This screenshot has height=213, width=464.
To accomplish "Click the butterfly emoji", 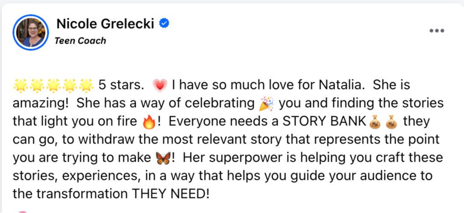I will (x=162, y=159).
